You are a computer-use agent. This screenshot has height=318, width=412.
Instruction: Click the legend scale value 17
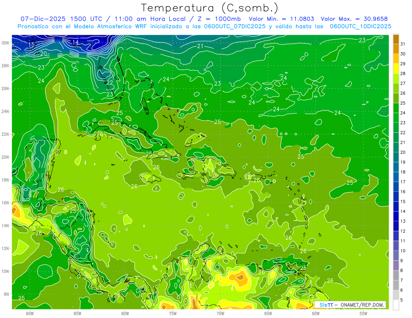coord(403,182)
